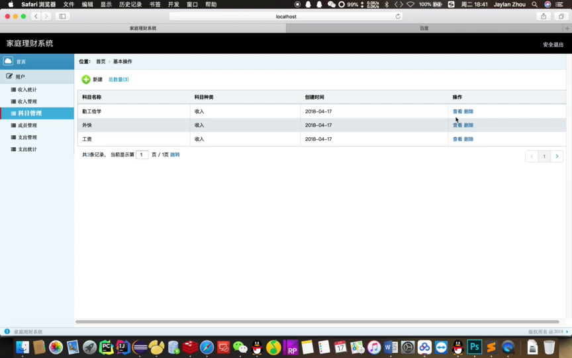The height and width of the screenshot is (358, 572).
Task: Open the 历史记录 menu
Action: point(130,5)
